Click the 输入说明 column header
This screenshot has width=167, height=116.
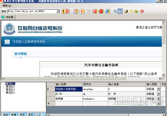[x=69, y=84]
